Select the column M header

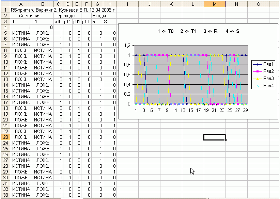pyautogui.click(x=215, y=4)
